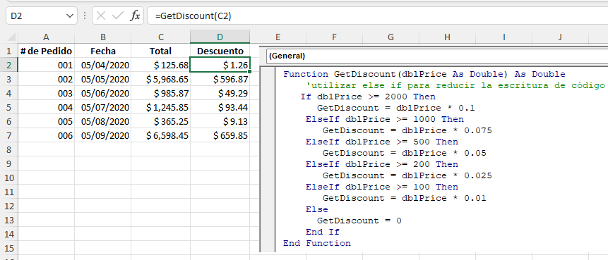The height and width of the screenshot is (260, 608).
Task: Click the 'If dblPrice >= 2000 Then' line
Action: tap(368, 97)
